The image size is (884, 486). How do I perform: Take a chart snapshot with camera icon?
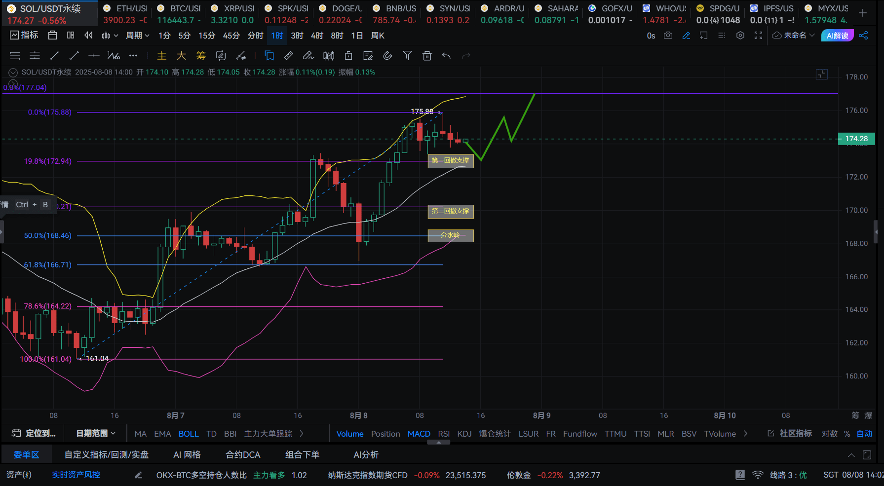coord(668,36)
